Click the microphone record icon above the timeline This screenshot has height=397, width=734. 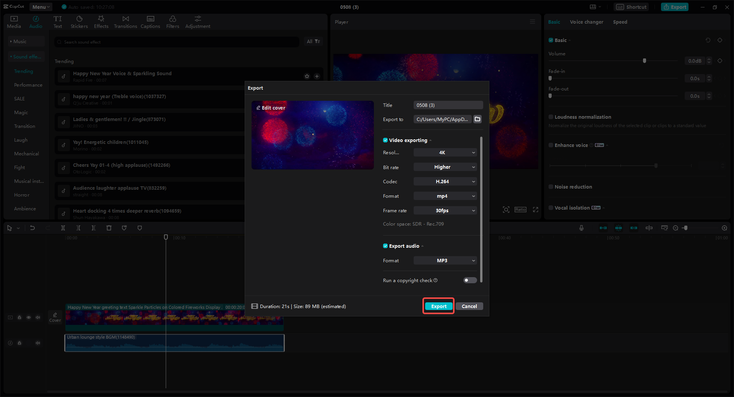coord(581,228)
